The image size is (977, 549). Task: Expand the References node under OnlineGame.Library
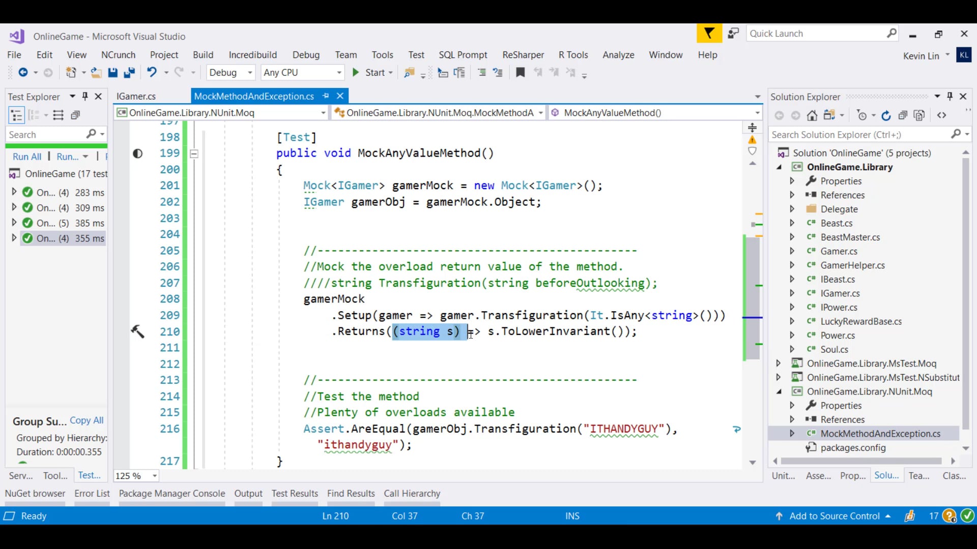click(792, 195)
